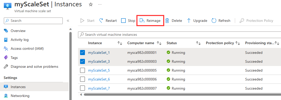
Task: Collapse the sidebar with double chevron
Action: 68,21
